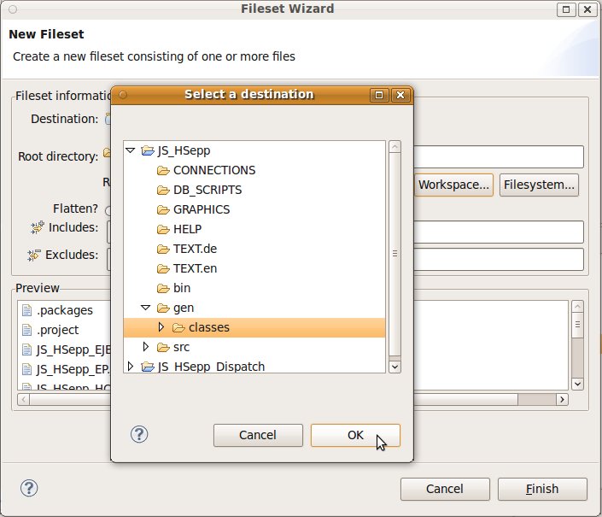Click the Fileset Wizard help icon
This screenshot has width=602, height=517.
click(29, 488)
